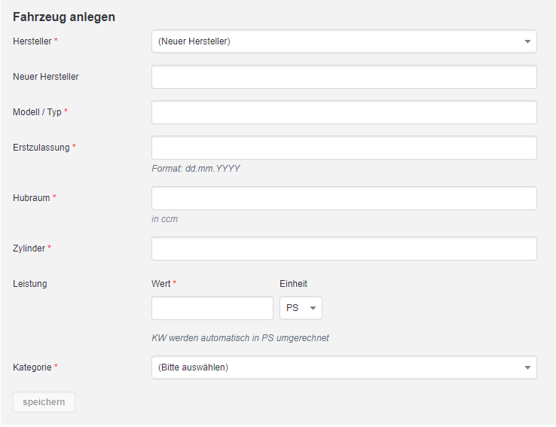Screen dimensions: 556x427
Task: Click the Neuer Hersteller label text
Action: 46,77
